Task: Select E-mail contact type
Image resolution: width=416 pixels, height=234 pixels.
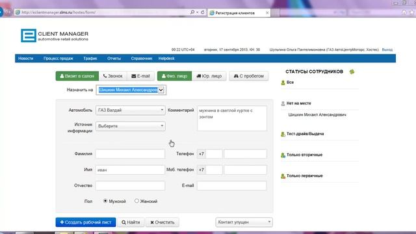Action: (140, 76)
